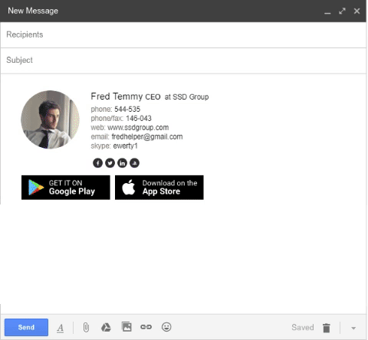
Task: Focus the Subject field
Action: click(183, 60)
